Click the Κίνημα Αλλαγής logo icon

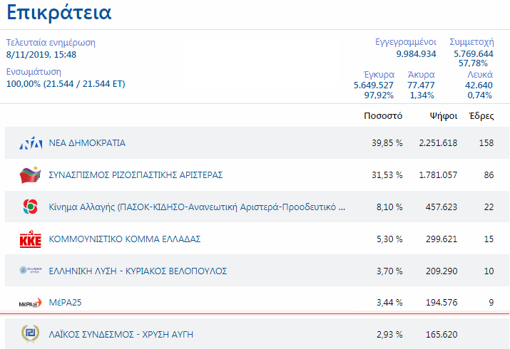pos(30,207)
